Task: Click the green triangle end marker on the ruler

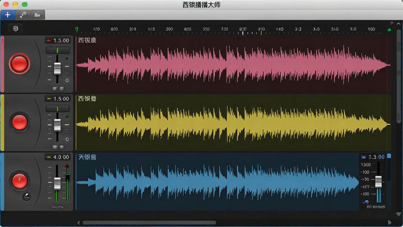Action: pyautogui.click(x=389, y=30)
